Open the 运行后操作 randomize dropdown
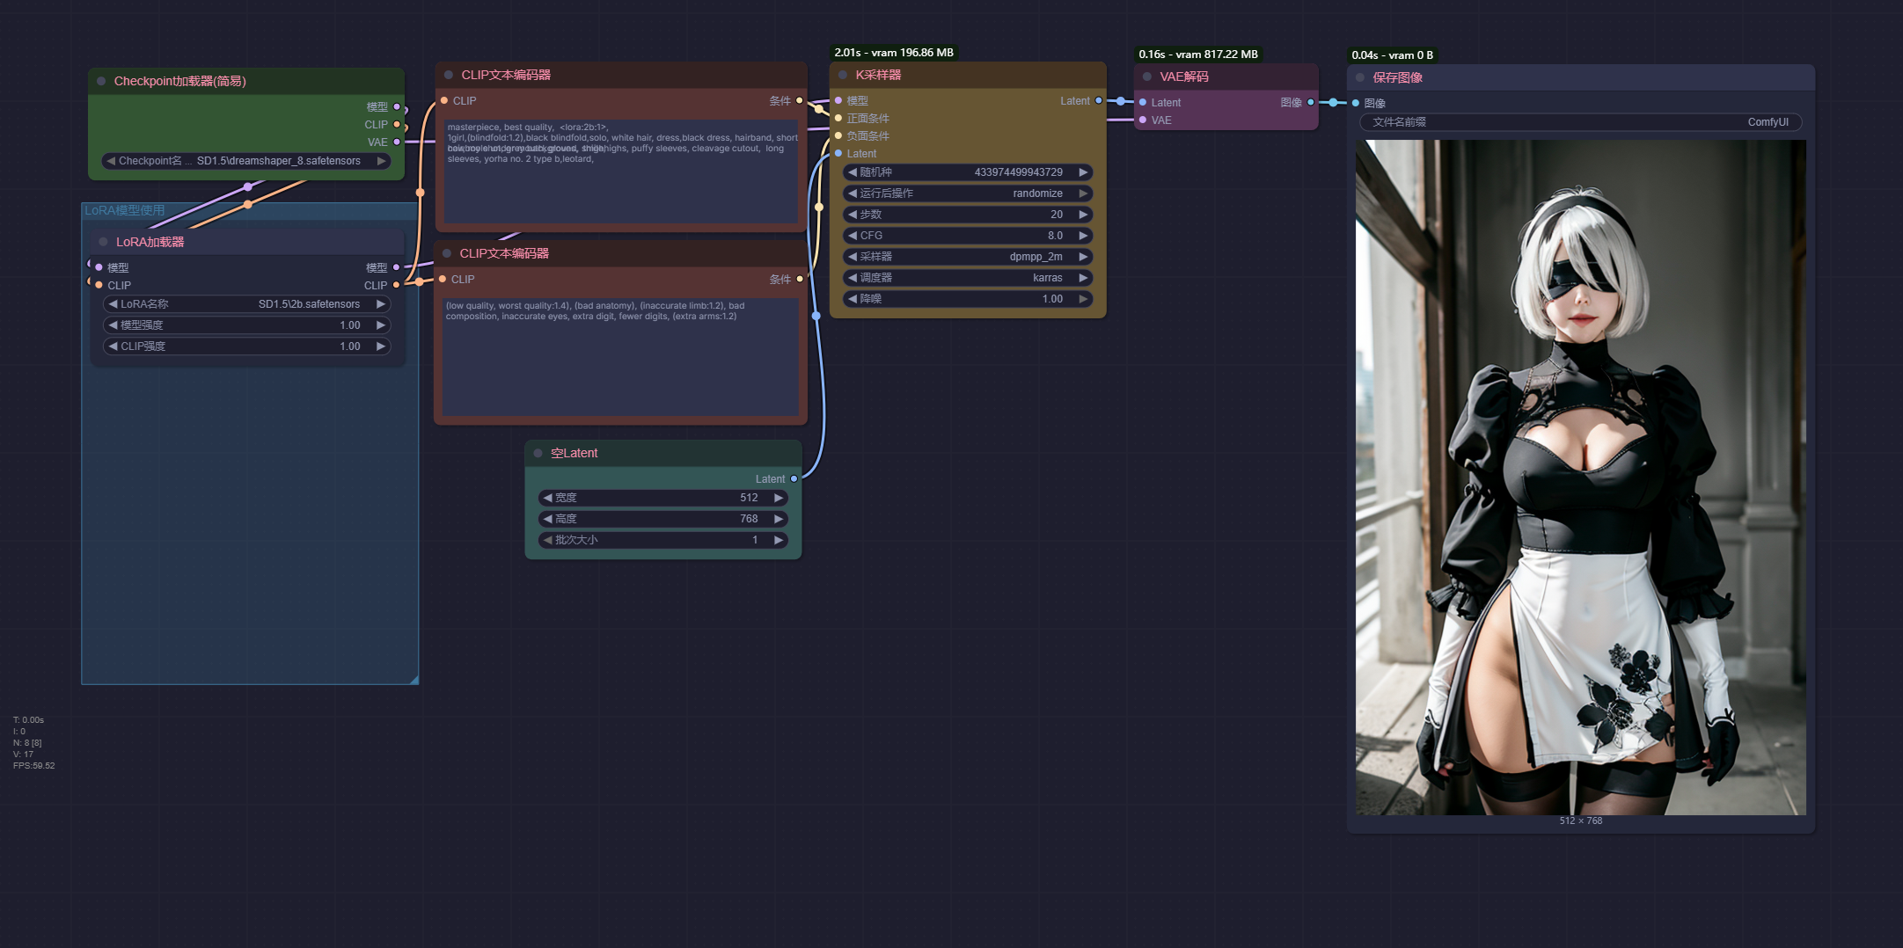Image resolution: width=1903 pixels, height=948 pixels. [x=968, y=193]
